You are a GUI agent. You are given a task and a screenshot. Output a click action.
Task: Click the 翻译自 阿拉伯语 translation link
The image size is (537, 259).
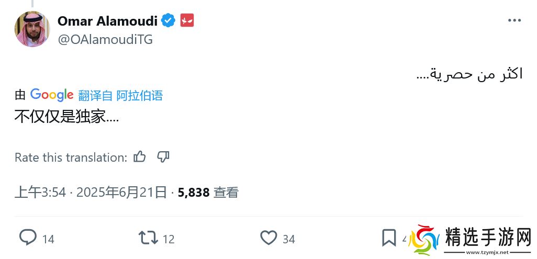tap(120, 95)
